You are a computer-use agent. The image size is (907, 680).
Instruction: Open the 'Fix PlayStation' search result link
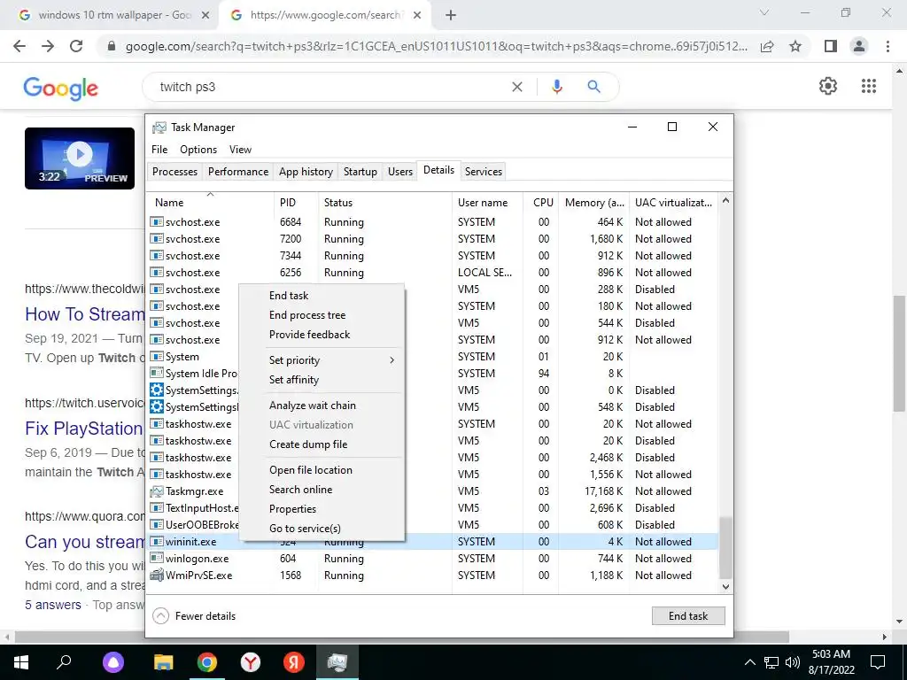[84, 429]
